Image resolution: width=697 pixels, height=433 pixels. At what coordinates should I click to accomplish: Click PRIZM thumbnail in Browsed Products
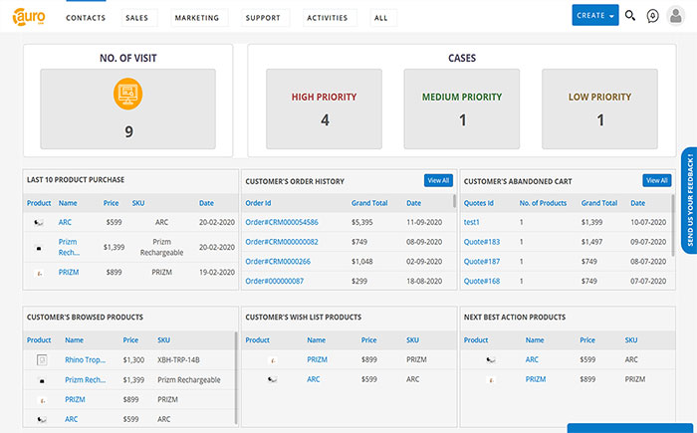tap(42, 400)
